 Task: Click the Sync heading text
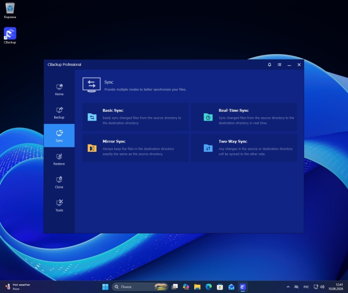(x=109, y=82)
